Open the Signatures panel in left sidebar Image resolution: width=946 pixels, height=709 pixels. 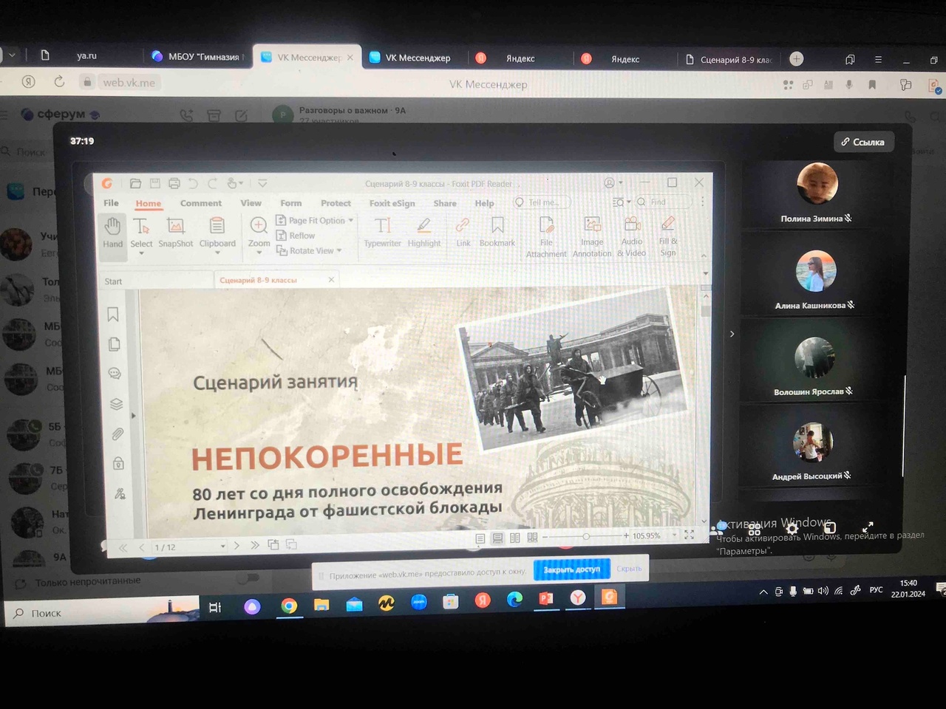coord(120,493)
